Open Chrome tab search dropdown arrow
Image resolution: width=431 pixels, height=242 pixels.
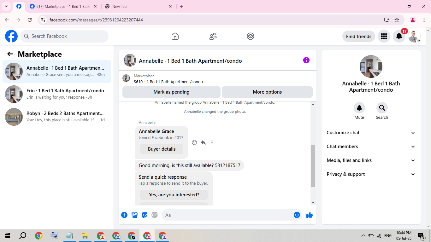pyautogui.click(x=6, y=6)
